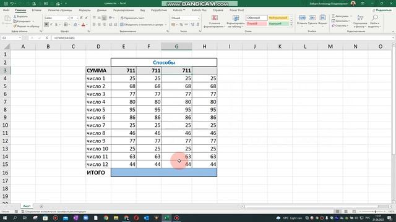Expand the cell styles gallery

click(291, 25)
